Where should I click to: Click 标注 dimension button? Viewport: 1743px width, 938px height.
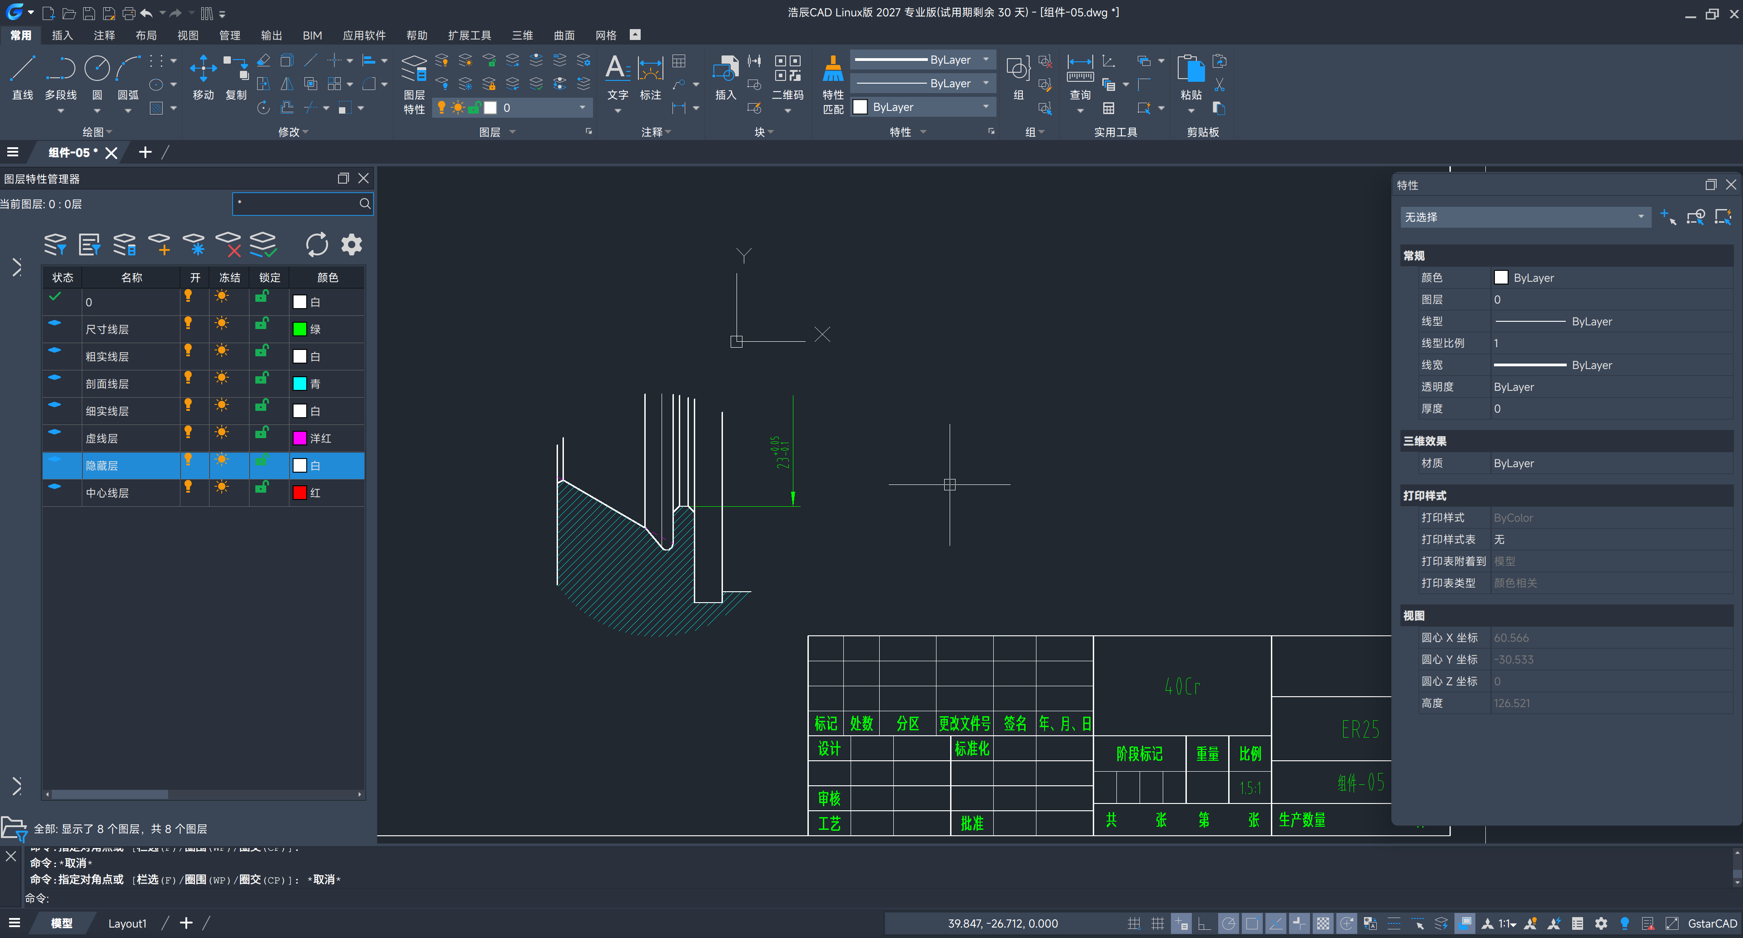[x=650, y=76]
